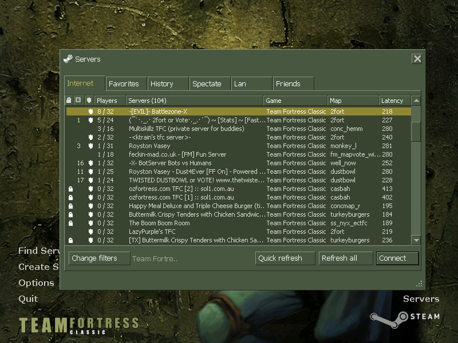458x343 pixels.
Task: Click lock icon on ozfortress.com TFC [2] row
Action: coord(70,189)
